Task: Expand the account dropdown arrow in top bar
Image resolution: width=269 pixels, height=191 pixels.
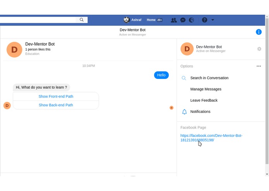Action: point(213,20)
